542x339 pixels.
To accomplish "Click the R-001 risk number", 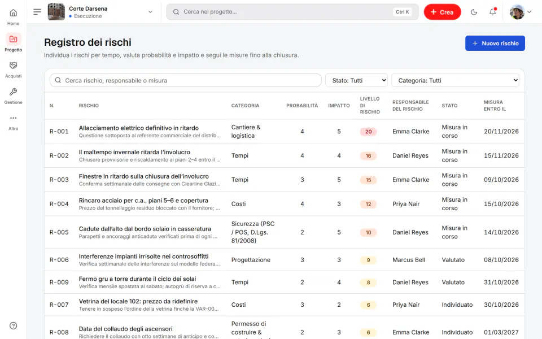I will [59, 132].
